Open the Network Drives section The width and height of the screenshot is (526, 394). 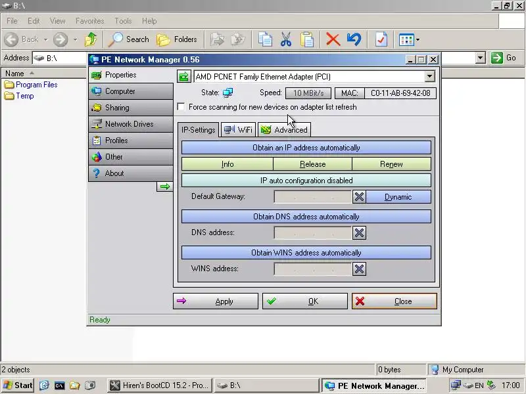click(131, 124)
